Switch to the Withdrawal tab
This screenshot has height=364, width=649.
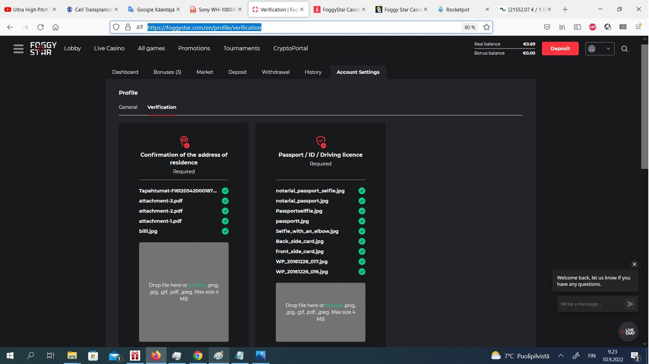click(276, 72)
